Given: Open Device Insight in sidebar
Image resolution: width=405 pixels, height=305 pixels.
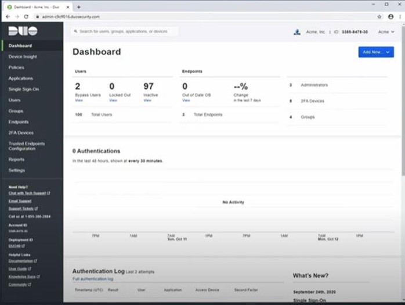Looking at the screenshot, I should pyautogui.click(x=23, y=57).
